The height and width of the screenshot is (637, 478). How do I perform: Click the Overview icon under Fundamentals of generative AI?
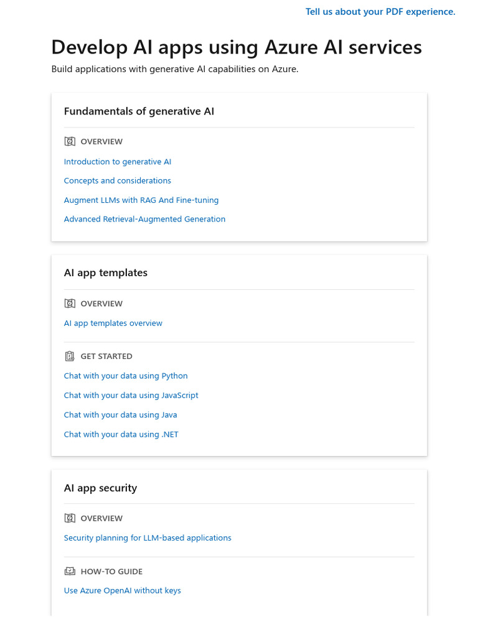tap(70, 142)
